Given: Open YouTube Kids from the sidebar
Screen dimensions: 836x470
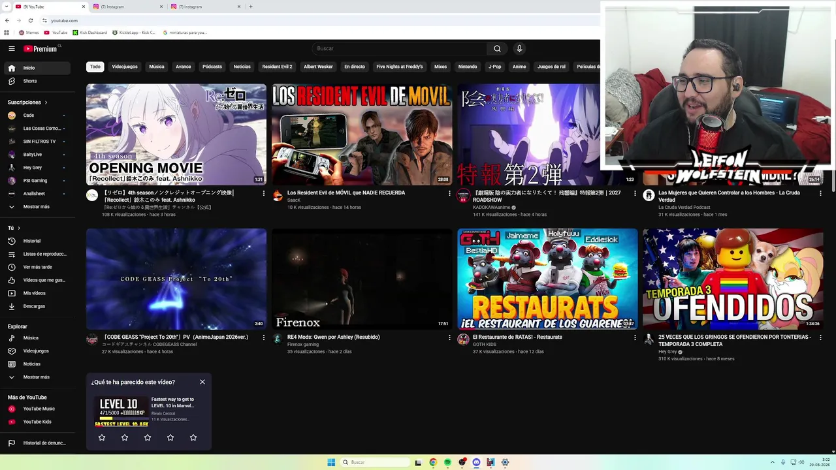Looking at the screenshot, I should click(x=37, y=422).
